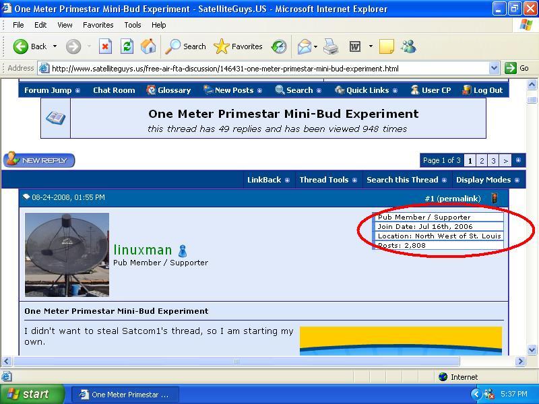
Task: Open the Edit menu
Action: 40,25
